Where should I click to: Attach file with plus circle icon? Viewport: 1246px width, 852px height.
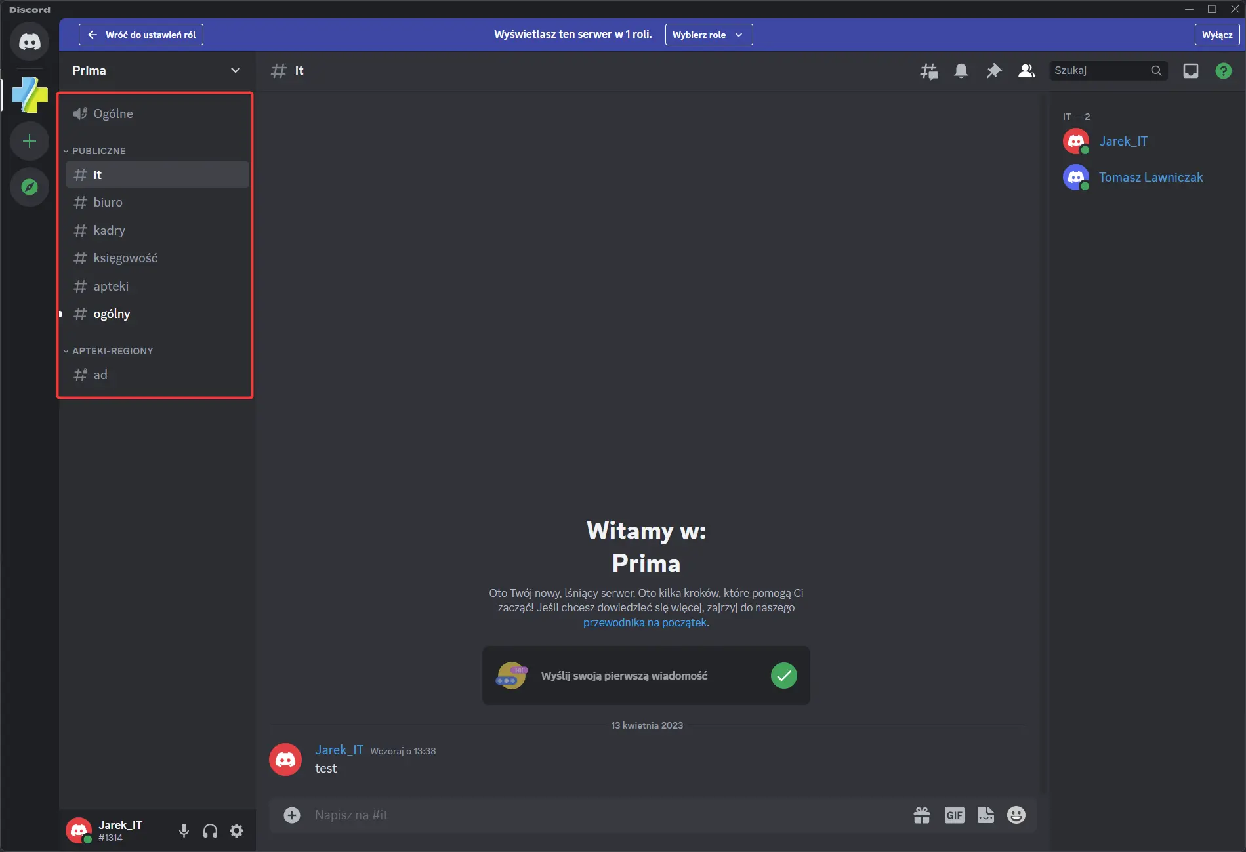[292, 815]
